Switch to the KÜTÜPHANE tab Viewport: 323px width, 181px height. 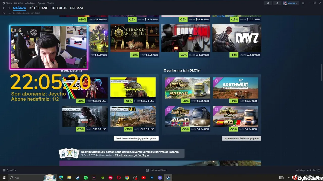tap(39, 8)
